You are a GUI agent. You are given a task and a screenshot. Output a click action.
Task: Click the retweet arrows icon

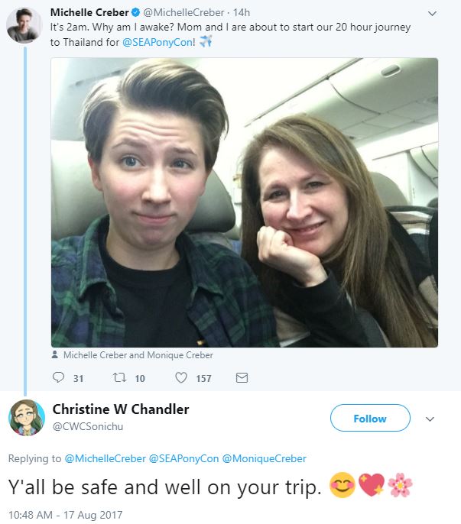[119, 377]
